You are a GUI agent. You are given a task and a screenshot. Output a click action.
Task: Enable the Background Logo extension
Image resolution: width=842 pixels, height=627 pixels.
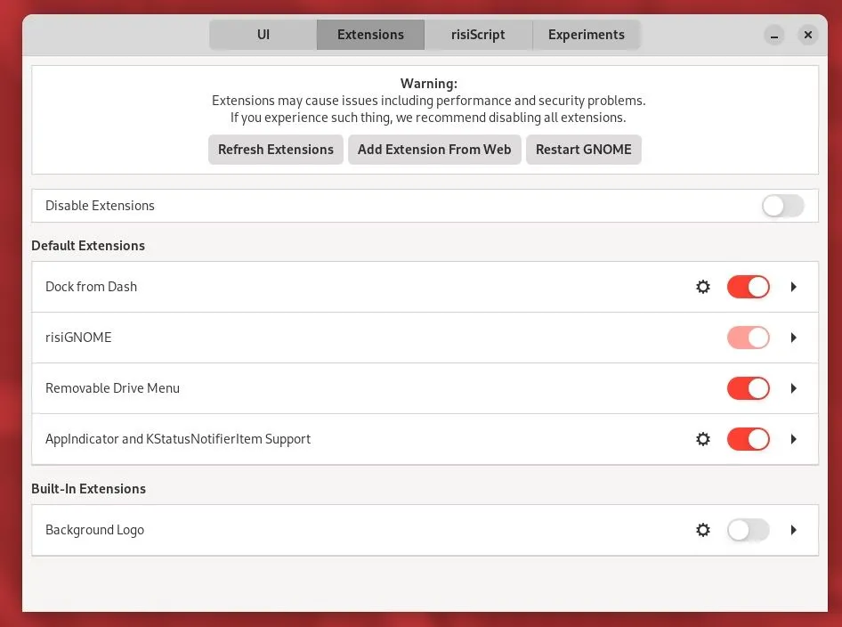748,530
